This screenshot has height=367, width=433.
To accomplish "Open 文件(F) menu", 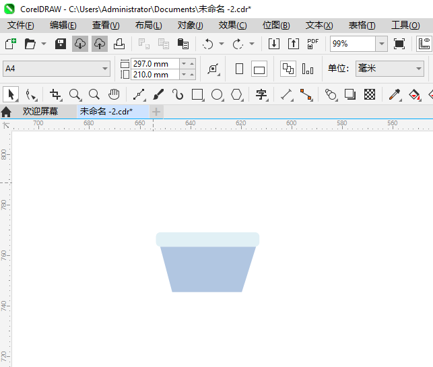I will 21,26.
